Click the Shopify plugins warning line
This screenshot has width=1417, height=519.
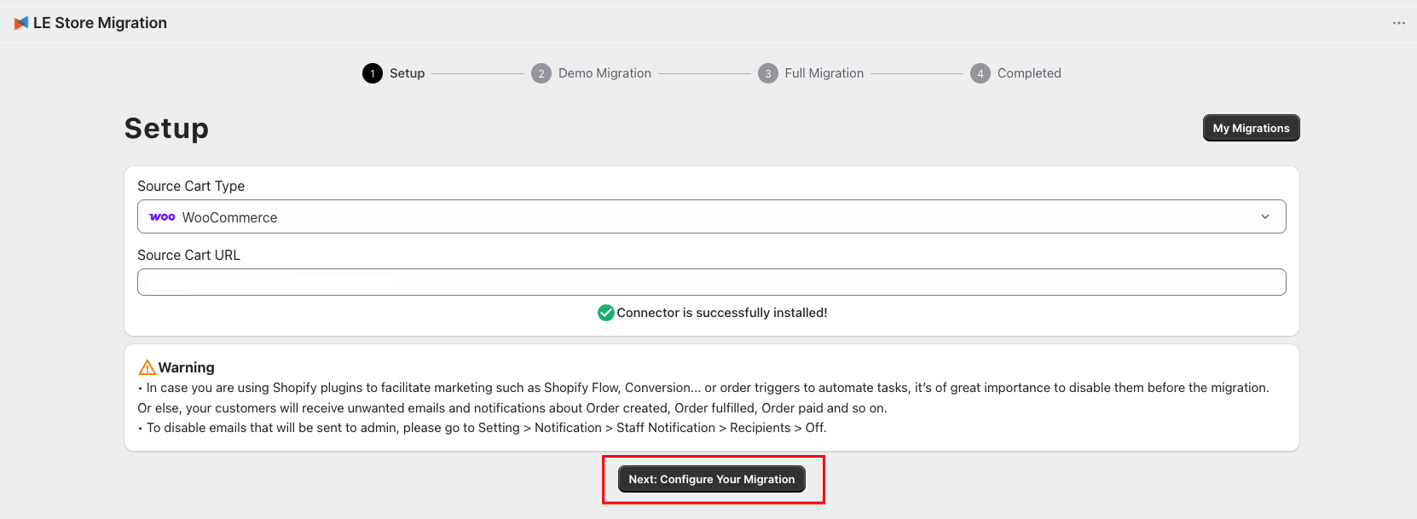coord(703,388)
